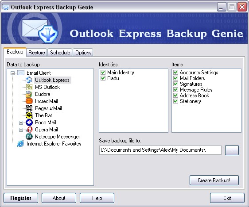249x207 pixels.
Task: Click the Netscape Messenger icon
Action: [29, 137]
